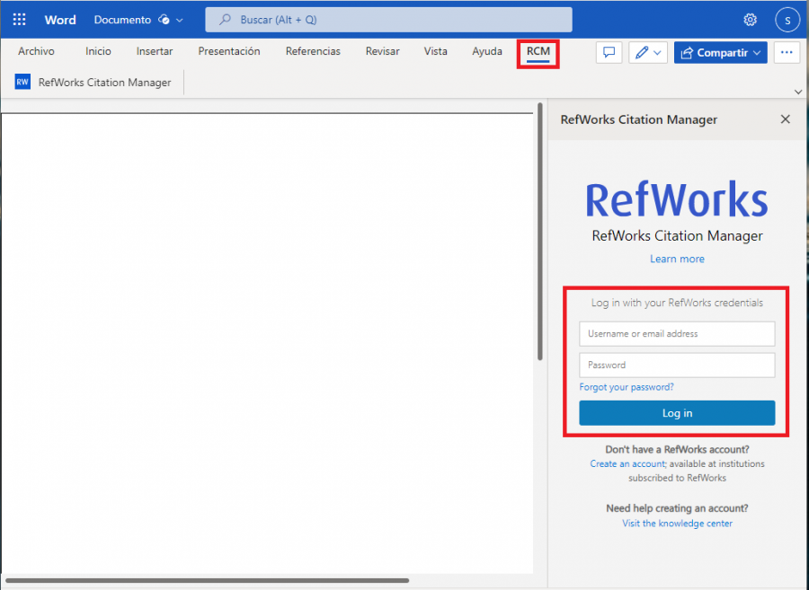809x590 pixels.
Task: Click the Username or email address field
Action: pos(677,334)
